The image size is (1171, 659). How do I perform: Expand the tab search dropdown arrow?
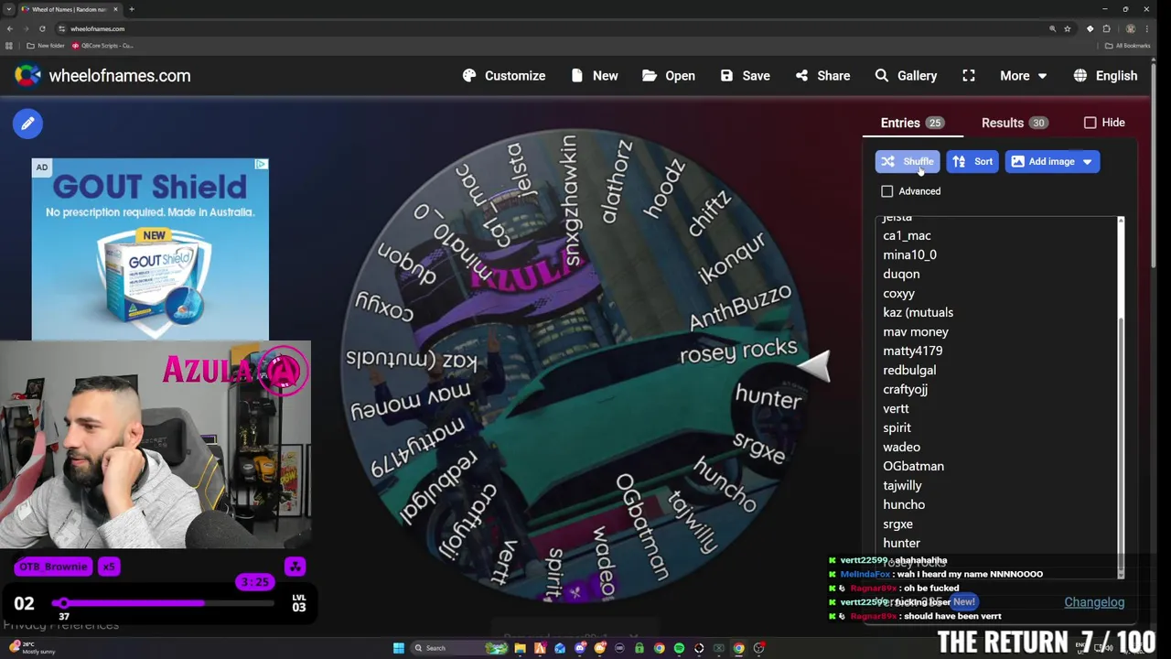tap(9, 9)
